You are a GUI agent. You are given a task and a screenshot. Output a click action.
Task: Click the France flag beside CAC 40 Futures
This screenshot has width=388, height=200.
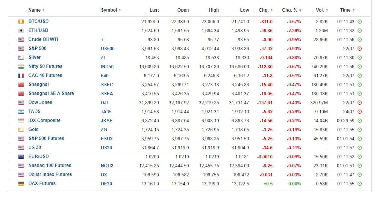pyautogui.click(x=21, y=76)
